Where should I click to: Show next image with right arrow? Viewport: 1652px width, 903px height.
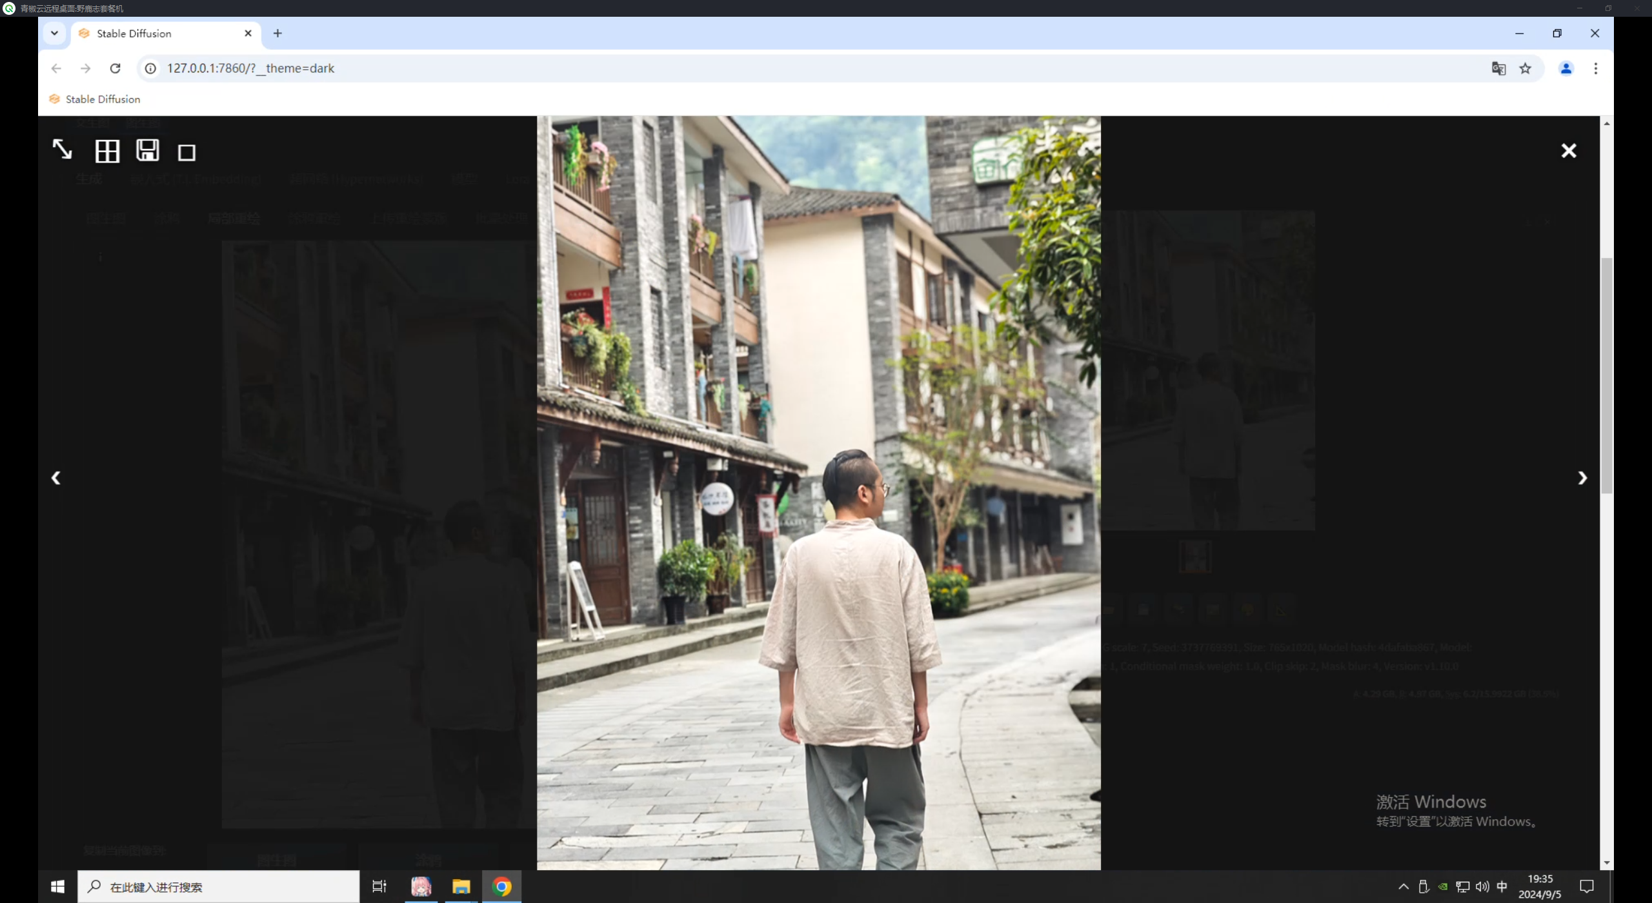point(1582,478)
